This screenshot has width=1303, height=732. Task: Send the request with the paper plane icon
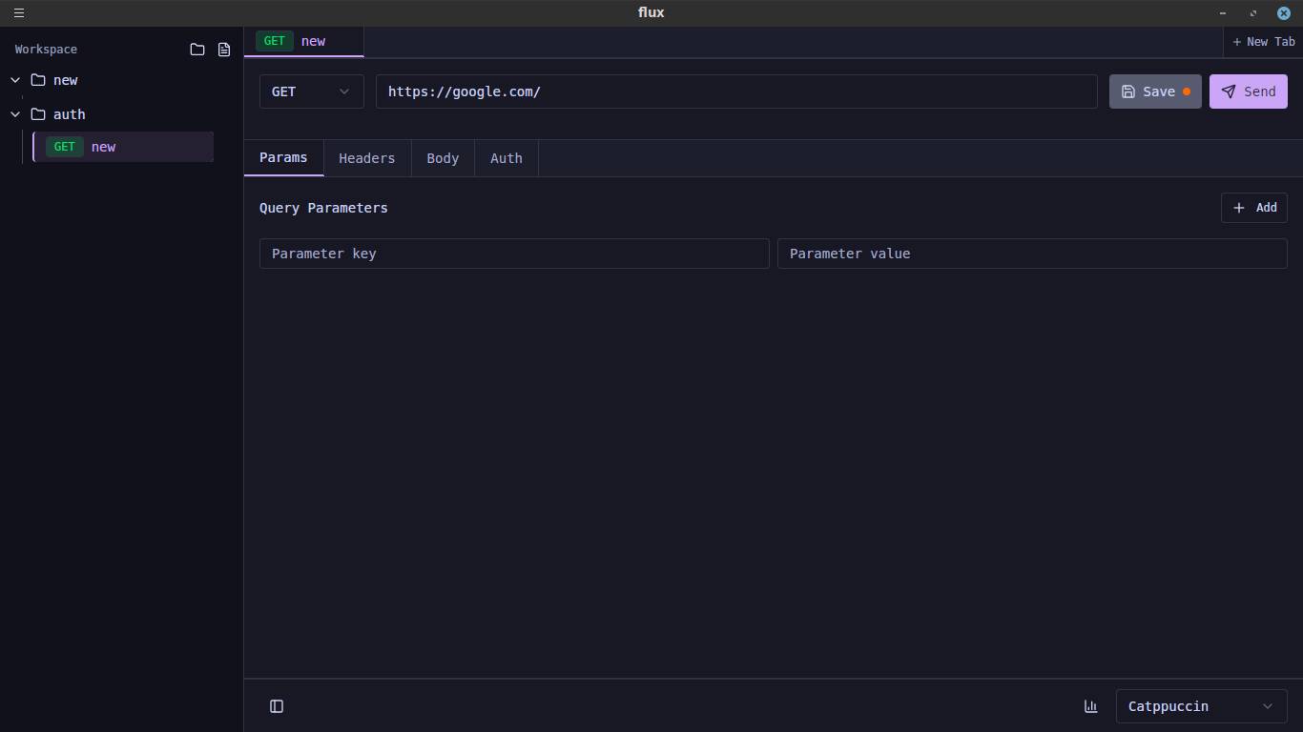tap(1248, 91)
